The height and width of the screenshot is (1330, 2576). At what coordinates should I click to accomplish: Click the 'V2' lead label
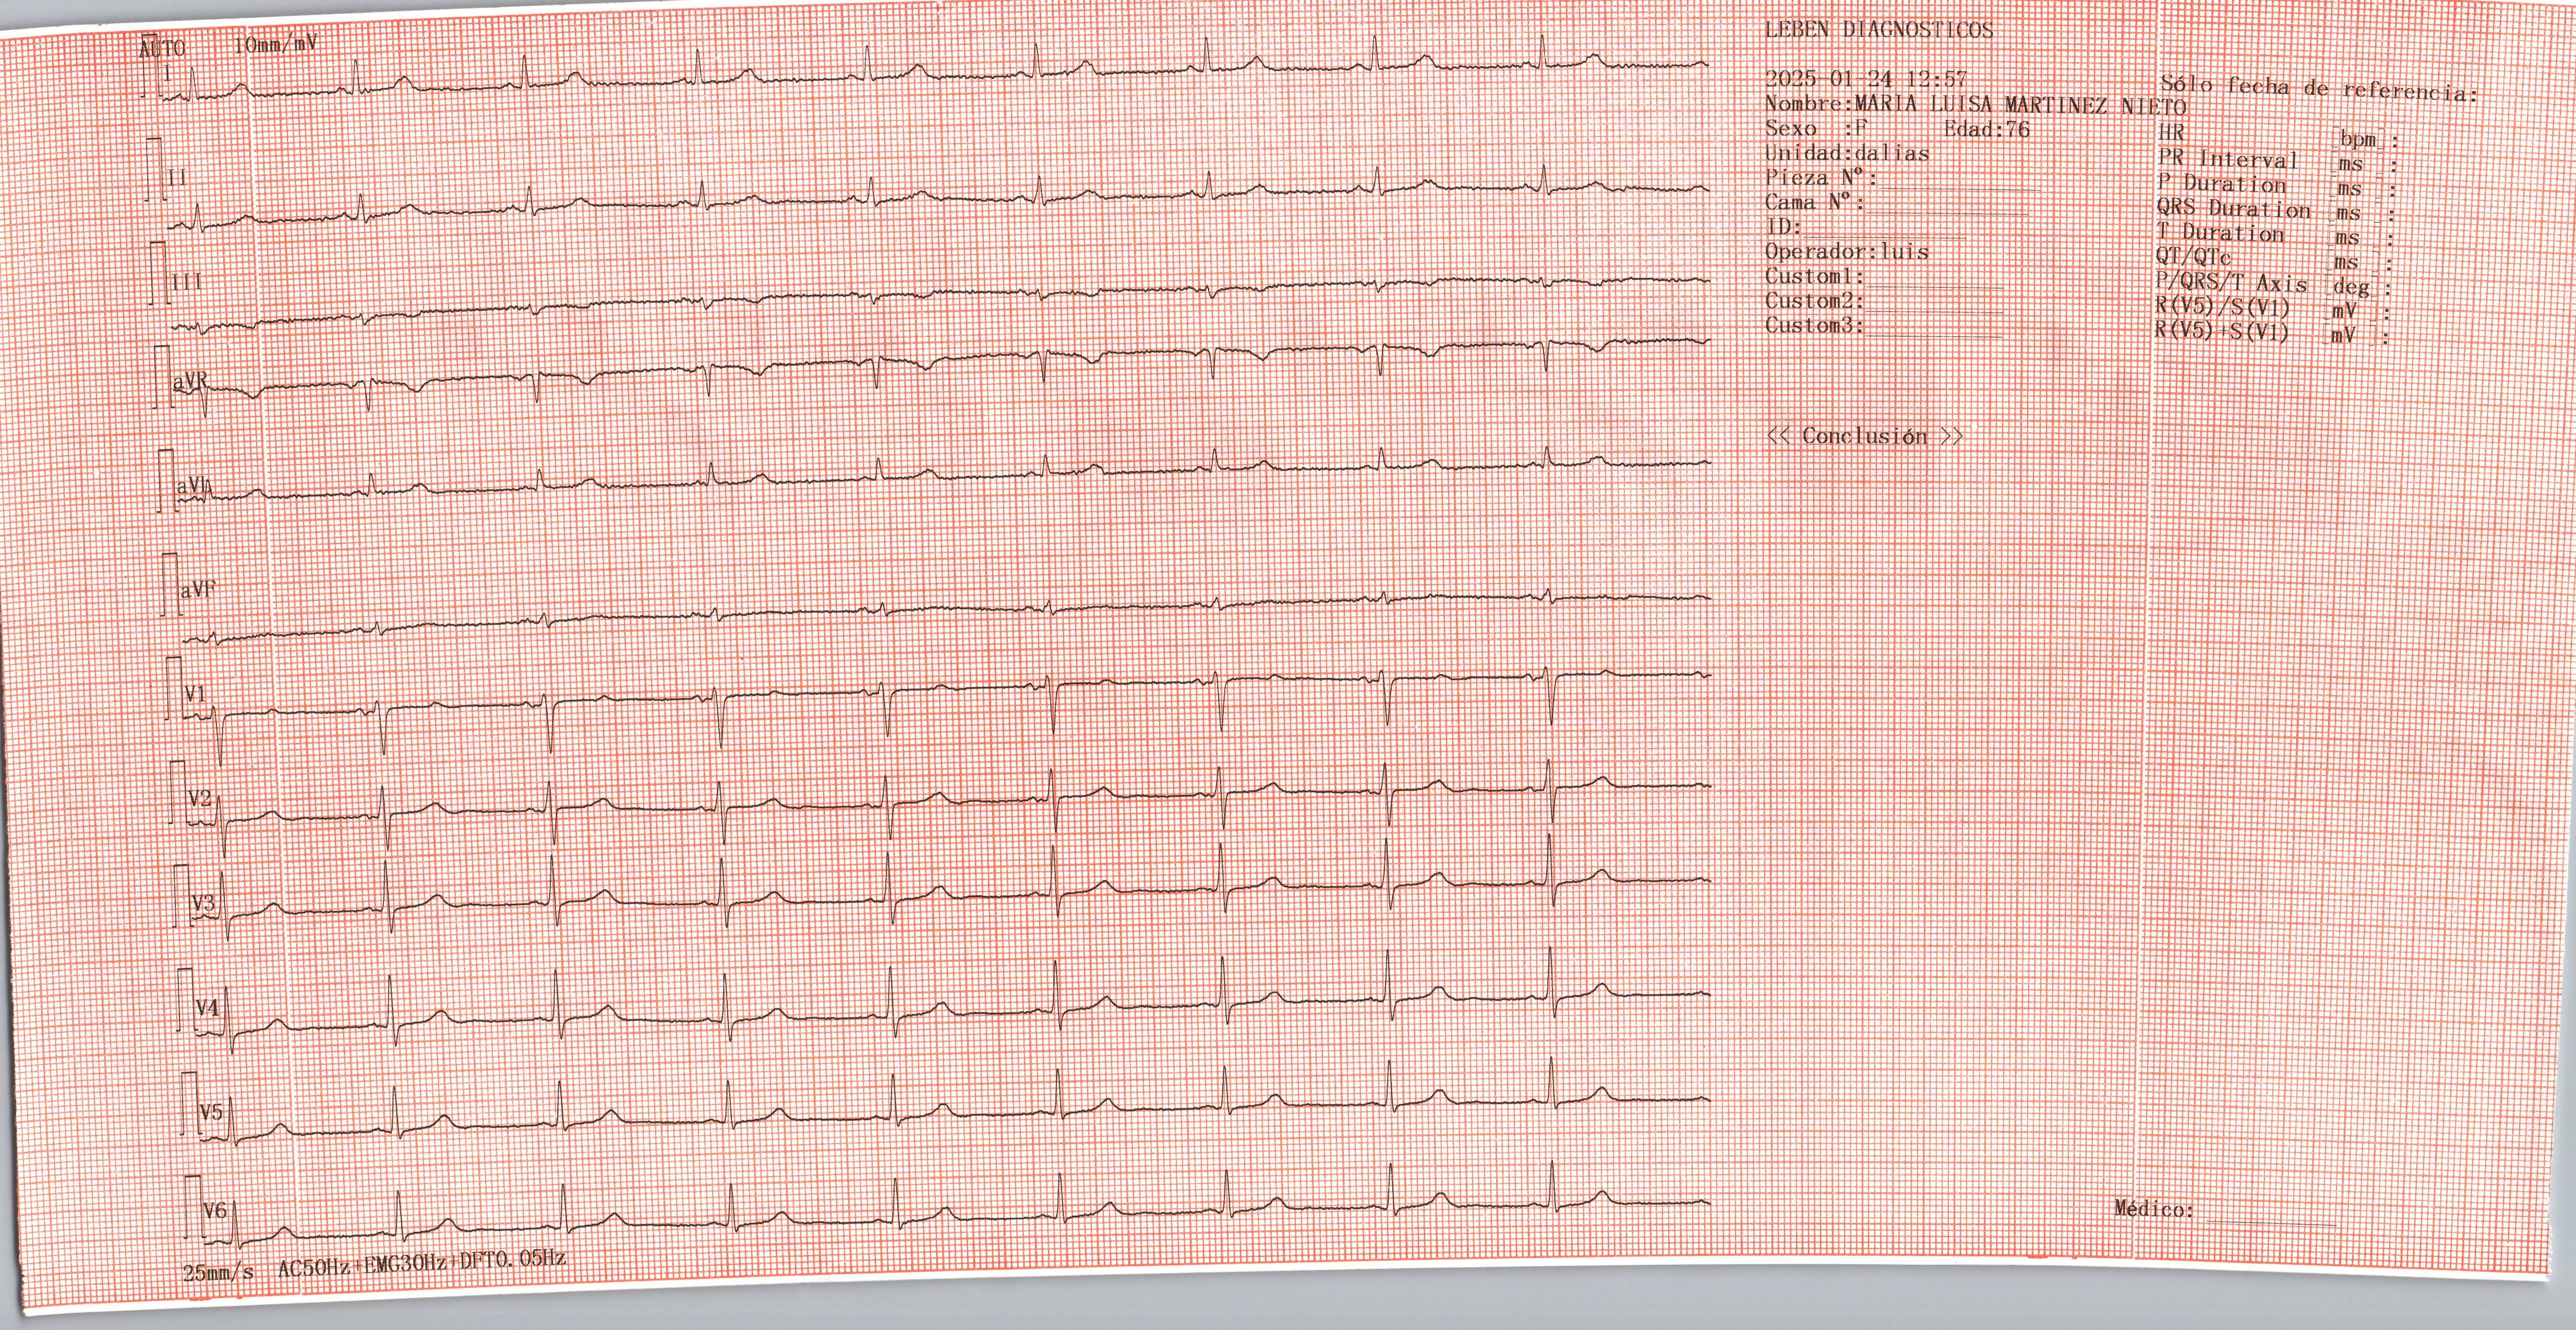pos(200,799)
